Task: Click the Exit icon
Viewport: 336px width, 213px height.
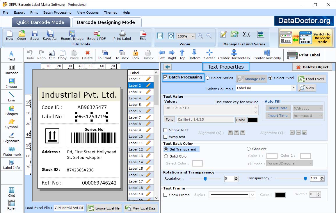Action: pos(143,35)
